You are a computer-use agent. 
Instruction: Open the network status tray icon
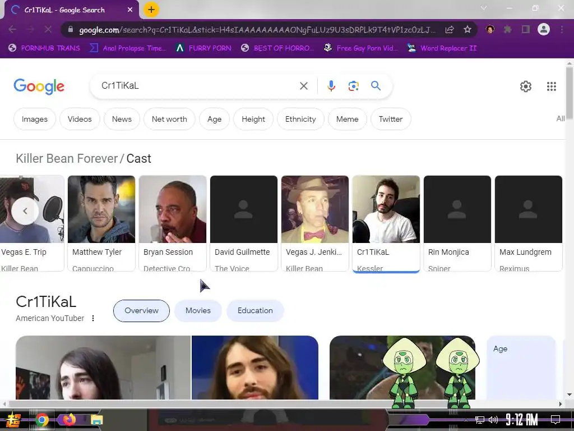(479, 420)
